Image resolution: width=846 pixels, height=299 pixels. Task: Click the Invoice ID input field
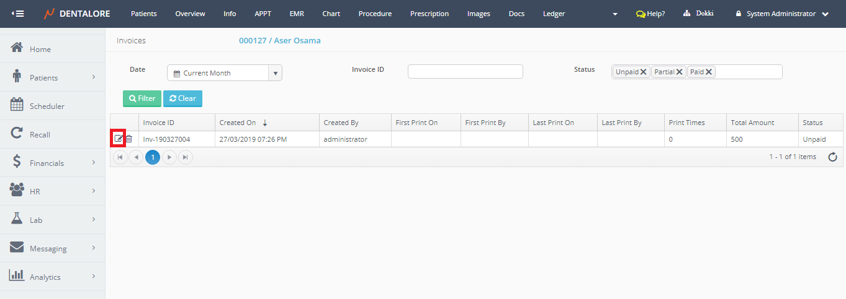[x=465, y=72]
